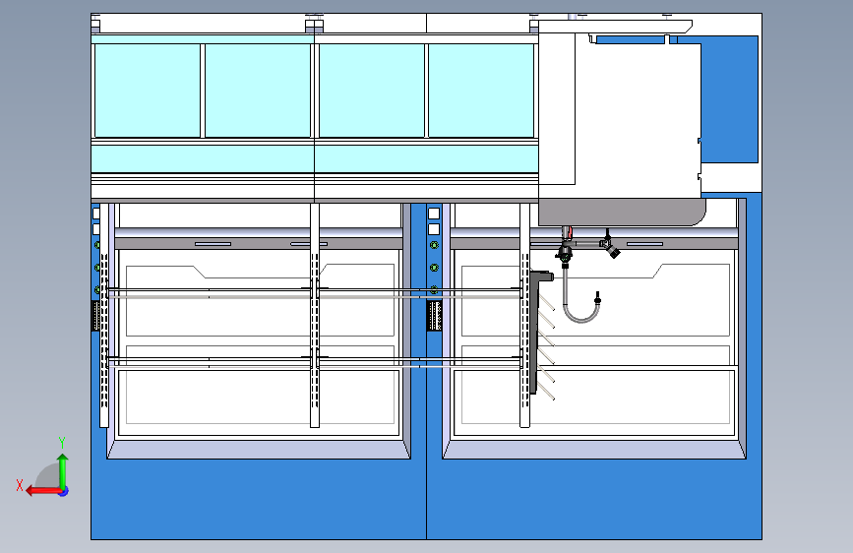The width and height of the screenshot is (853, 553).
Task: Select the vent grille on the center blue column
Action: tap(434, 316)
